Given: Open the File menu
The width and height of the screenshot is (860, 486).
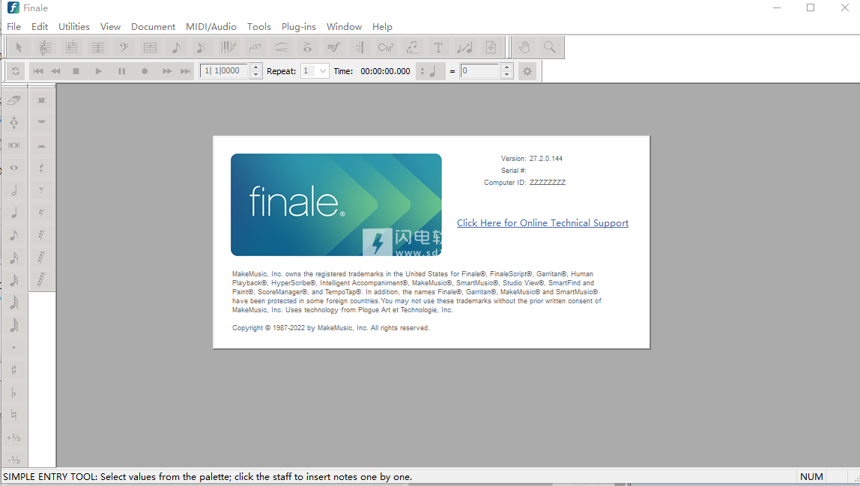Looking at the screenshot, I should click(13, 26).
